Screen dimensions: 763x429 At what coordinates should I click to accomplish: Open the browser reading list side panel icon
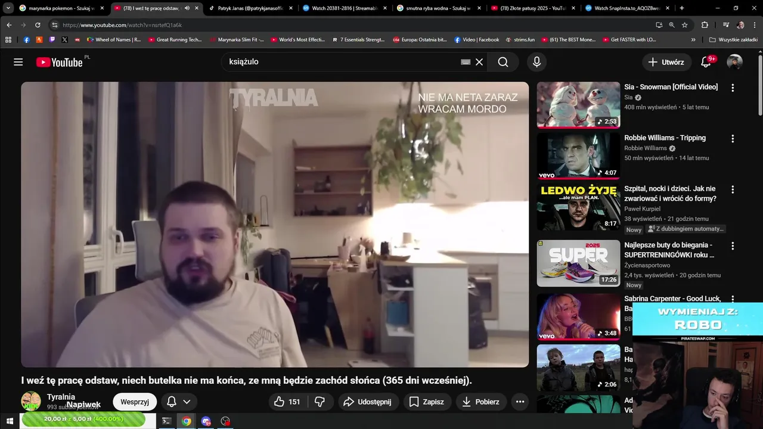(x=725, y=25)
